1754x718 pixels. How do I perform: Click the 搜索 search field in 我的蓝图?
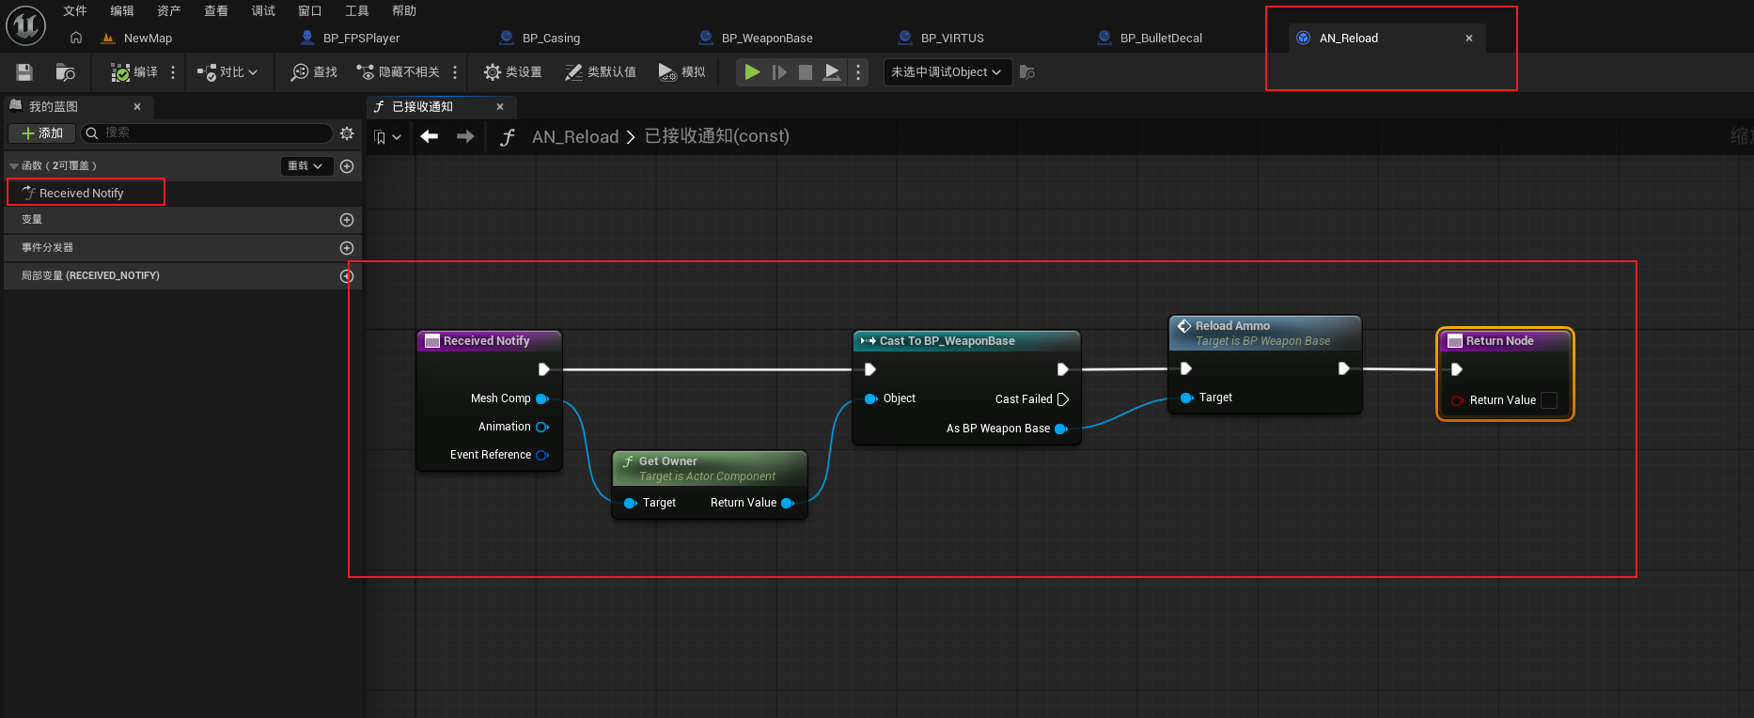(x=207, y=133)
